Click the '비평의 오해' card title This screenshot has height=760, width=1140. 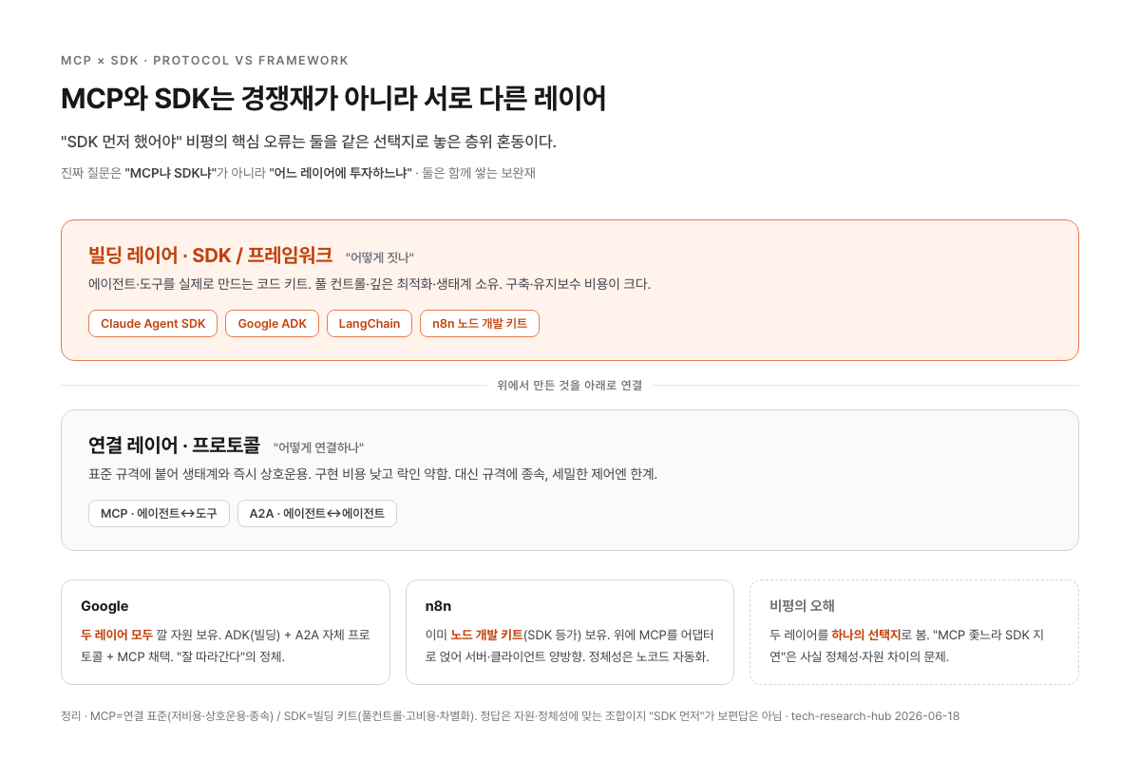click(803, 606)
